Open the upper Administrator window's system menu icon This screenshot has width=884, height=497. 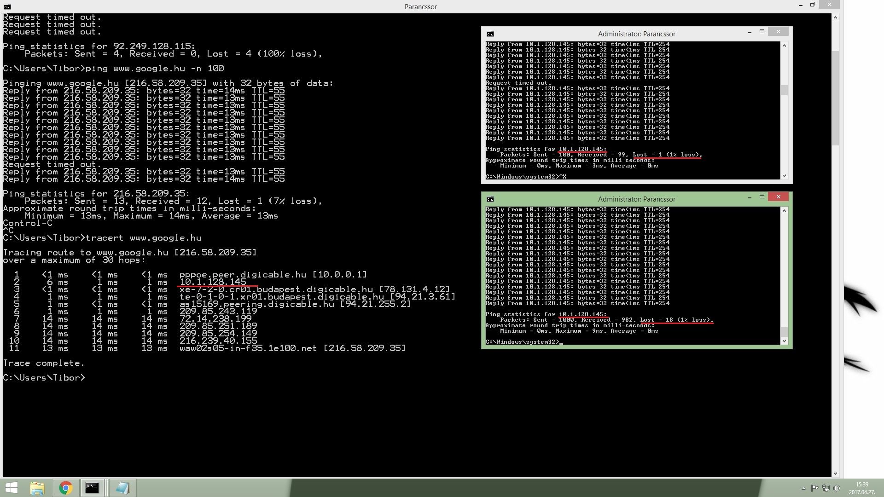490,34
